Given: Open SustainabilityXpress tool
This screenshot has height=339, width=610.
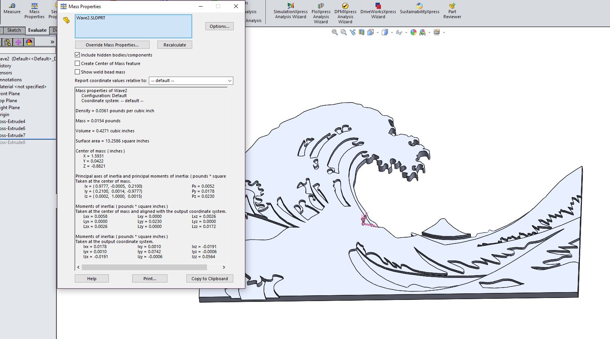Looking at the screenshot, I should click(420, 9).
